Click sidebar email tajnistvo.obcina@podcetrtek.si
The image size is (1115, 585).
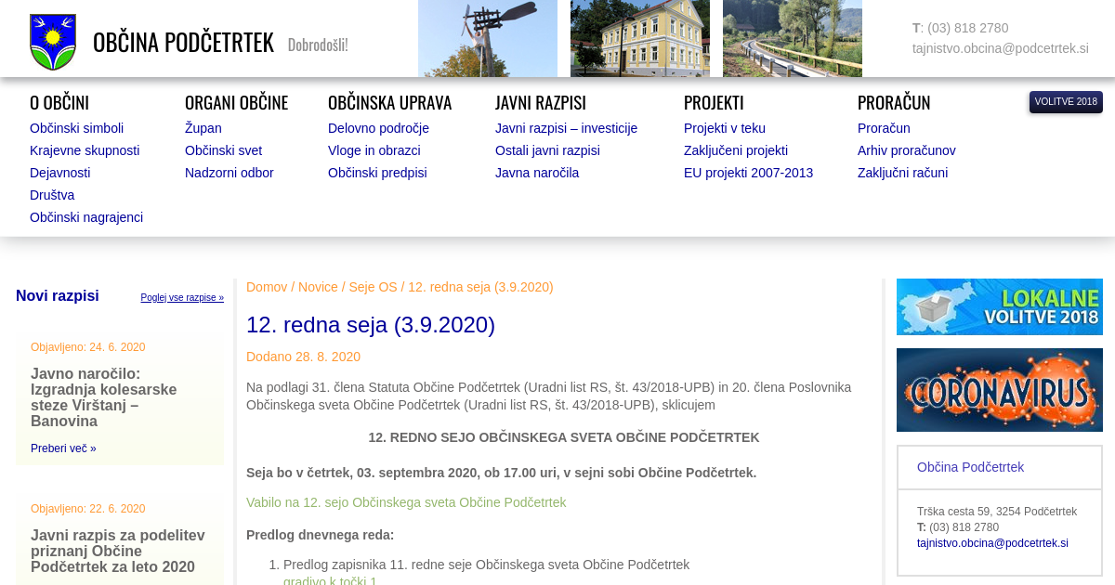pos(992,543)
